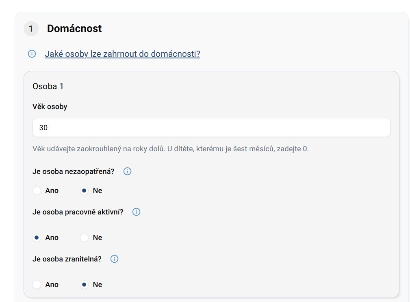The image size is (410, 302).
Task: Click the "Domácnost" section heading
Action: (74, 29)
